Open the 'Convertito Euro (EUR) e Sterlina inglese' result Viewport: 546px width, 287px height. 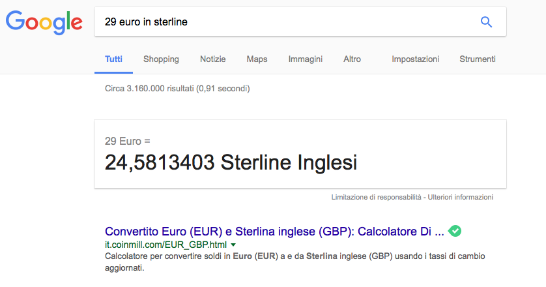pyautogui.click(x=274, y=232)
